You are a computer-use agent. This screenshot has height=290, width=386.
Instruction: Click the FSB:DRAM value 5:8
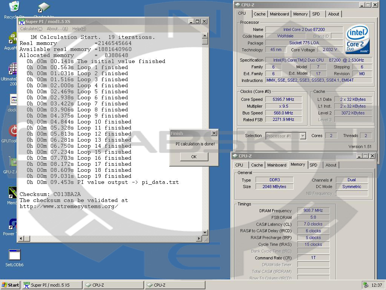[313, 217]
